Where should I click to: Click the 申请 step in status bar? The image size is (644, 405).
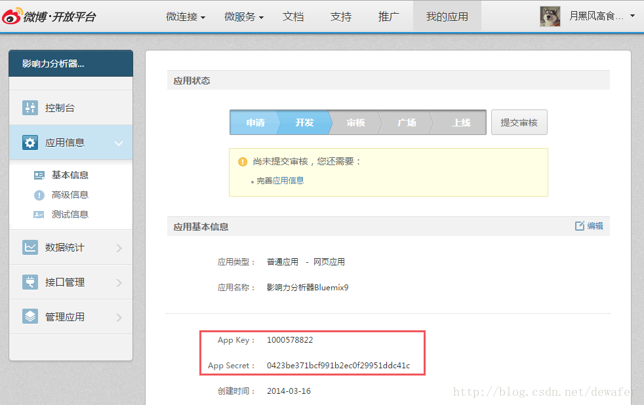coord(255,123)
